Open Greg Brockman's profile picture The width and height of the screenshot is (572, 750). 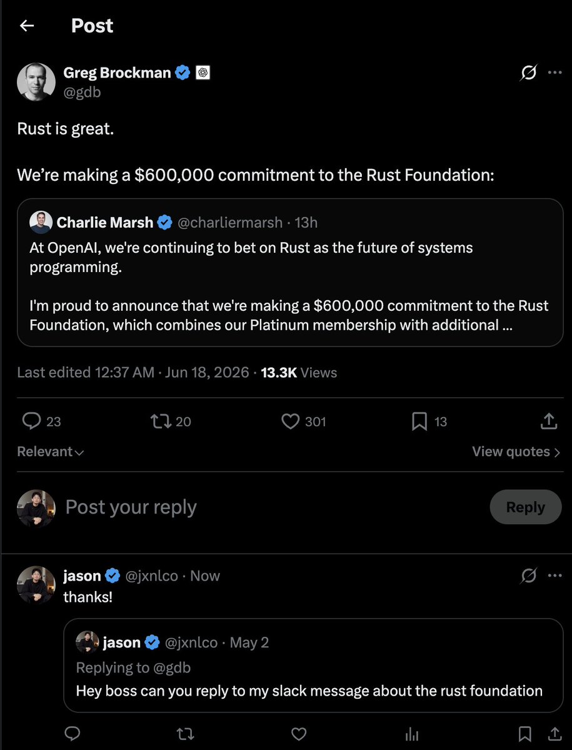[36, 82]
